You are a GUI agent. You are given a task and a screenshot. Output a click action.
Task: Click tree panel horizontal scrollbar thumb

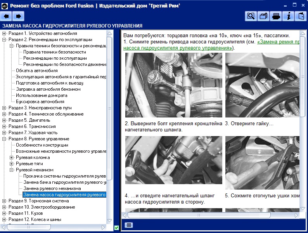29,227
